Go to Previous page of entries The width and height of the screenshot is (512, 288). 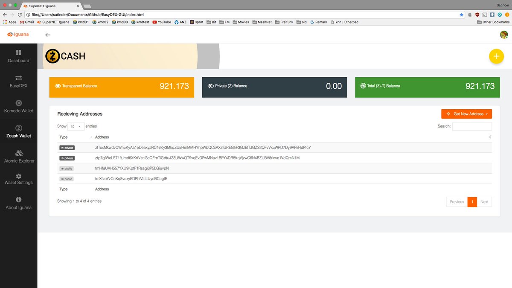pos(457,202)
